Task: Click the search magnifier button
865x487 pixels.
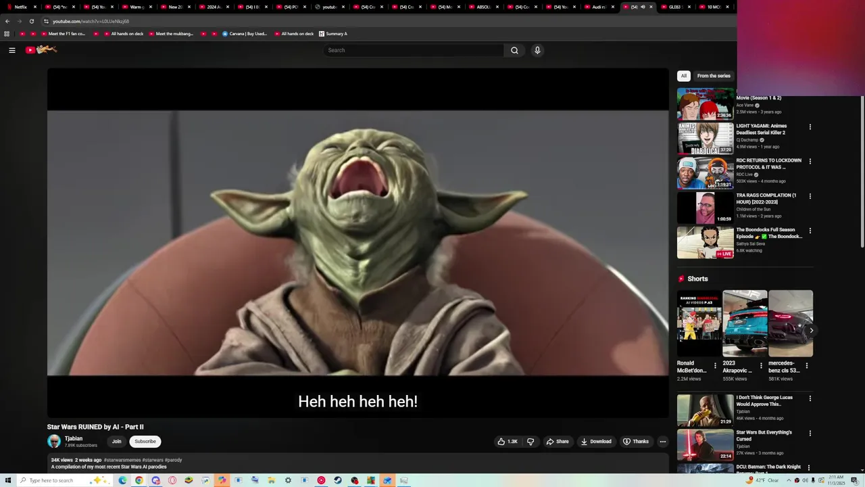Action: tap(514, 50)
